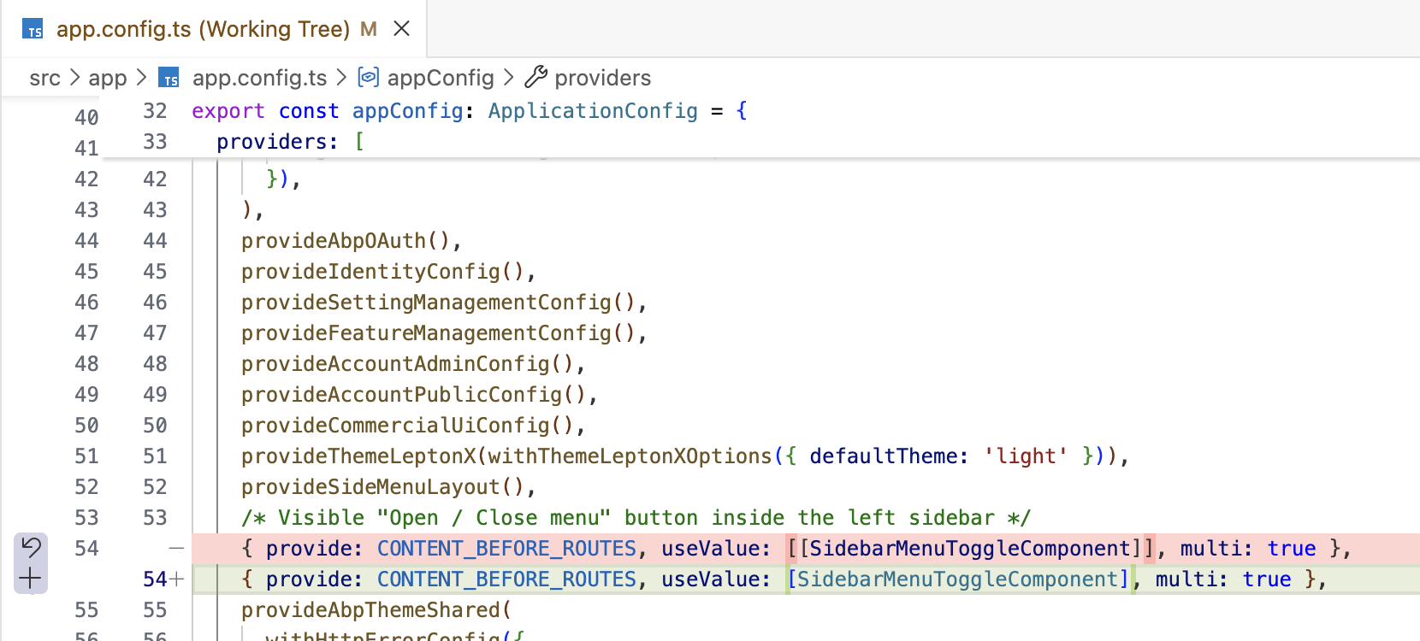Click the TS icon in breadcrumb
This screenshot has width=1420, height=641.
click(169, 78)
